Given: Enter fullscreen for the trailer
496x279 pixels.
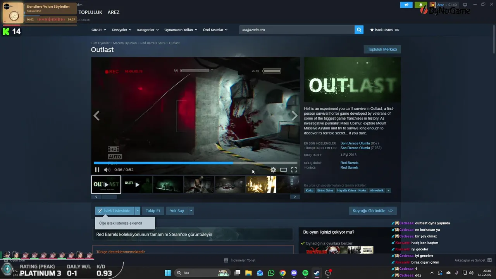Looking at the screenshot, I should (294, 170).
